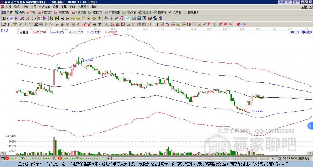The image size is (313, 167).
Task: Click the black left arrow icon
Action: click(62, 19)
